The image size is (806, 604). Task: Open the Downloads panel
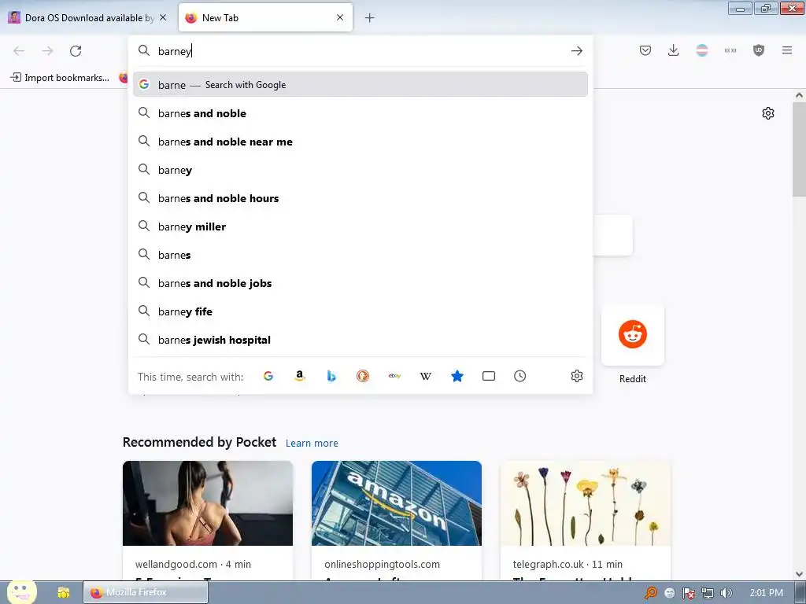[674, 50]
